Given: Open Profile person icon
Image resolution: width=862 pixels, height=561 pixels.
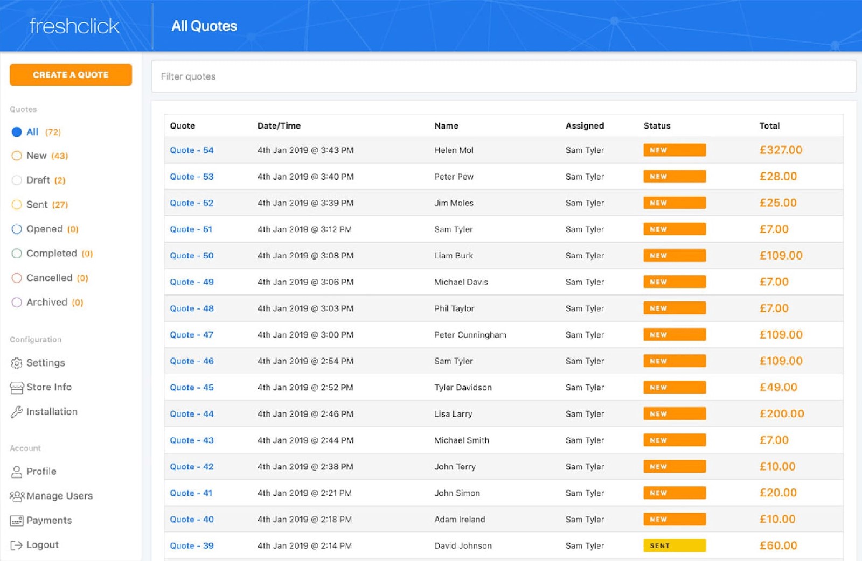Looking at the screenshot, I should tap(17, 472).
